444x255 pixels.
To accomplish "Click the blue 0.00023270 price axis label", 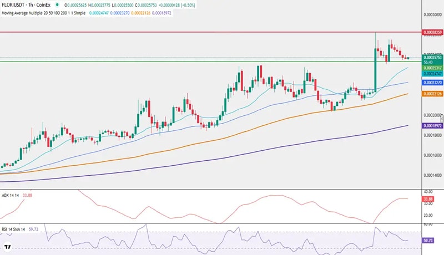I will coord(432,83).
